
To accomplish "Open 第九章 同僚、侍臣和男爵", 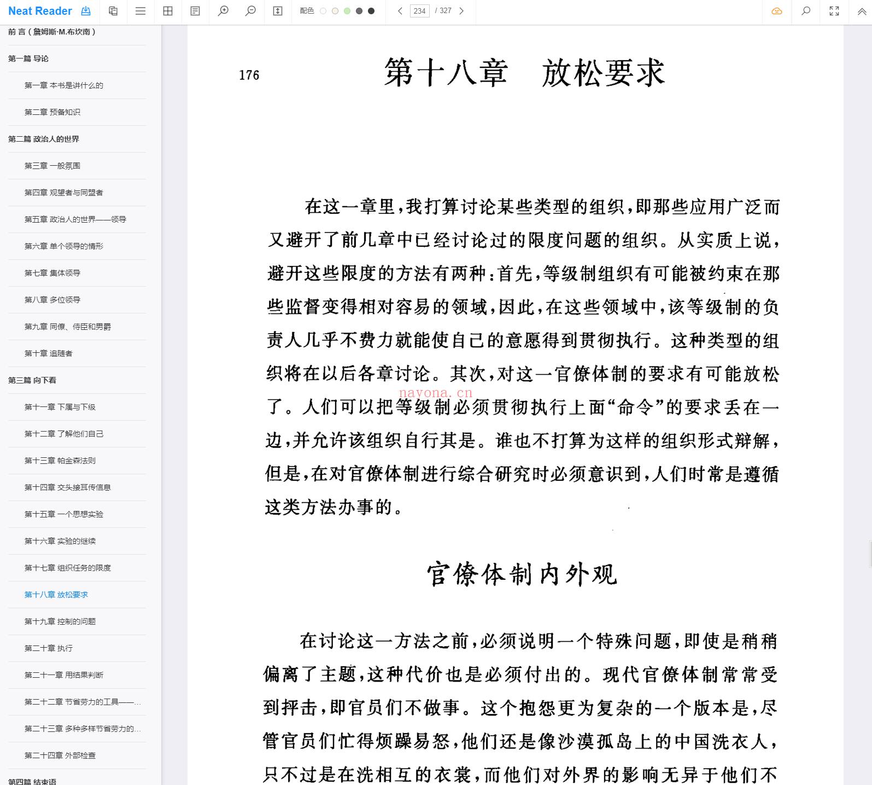I will 68,327.
